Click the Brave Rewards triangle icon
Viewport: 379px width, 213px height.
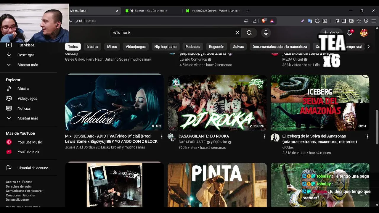pos(272,21)
